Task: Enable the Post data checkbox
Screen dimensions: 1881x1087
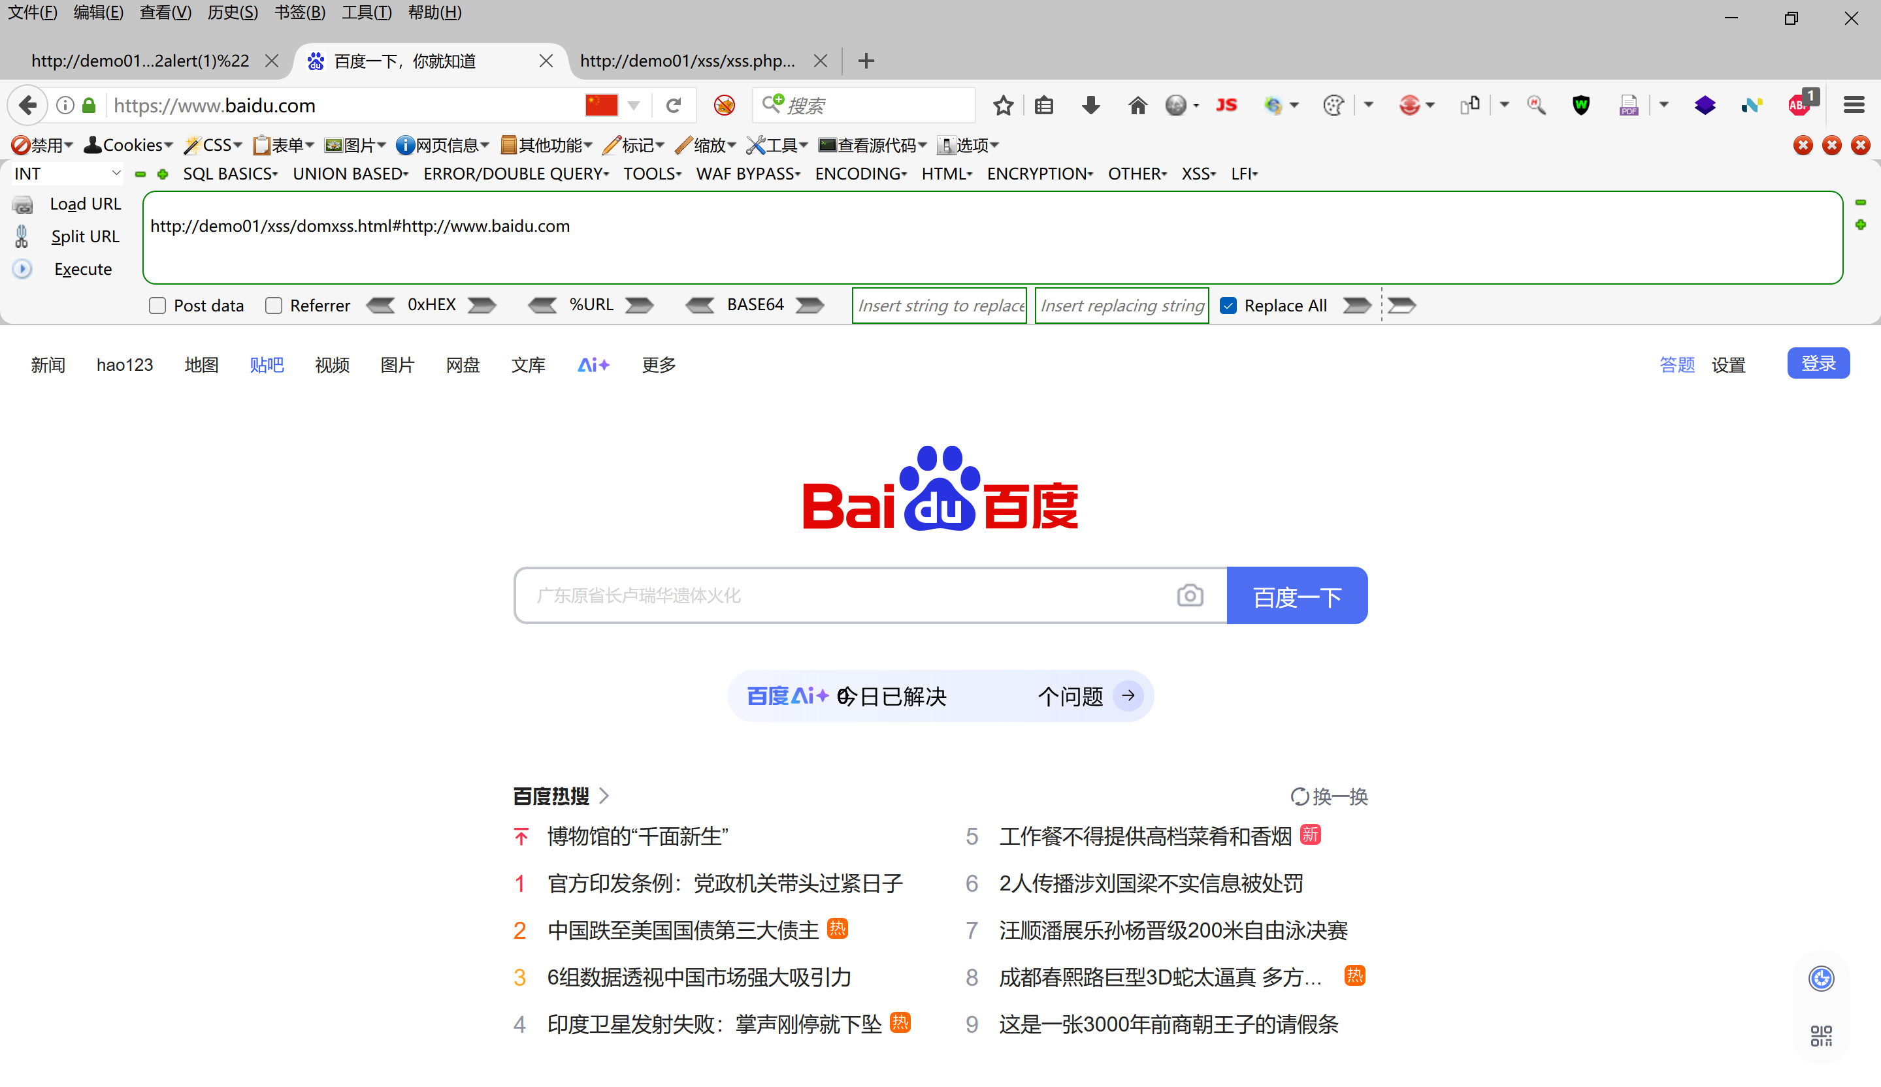Action: point(157,305)
